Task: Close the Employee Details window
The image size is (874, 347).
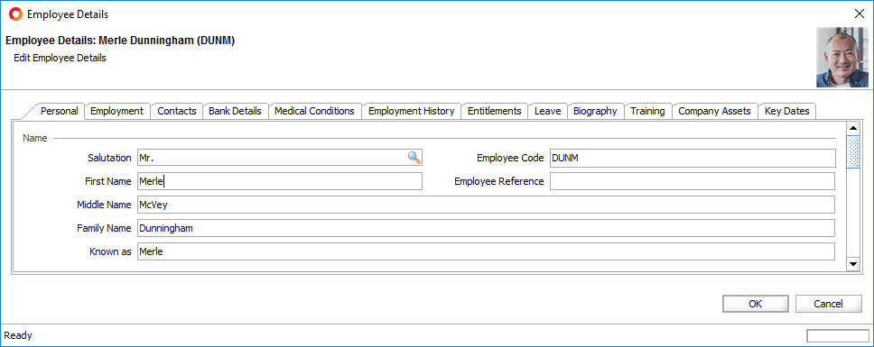Action: (x=859, y=14)
